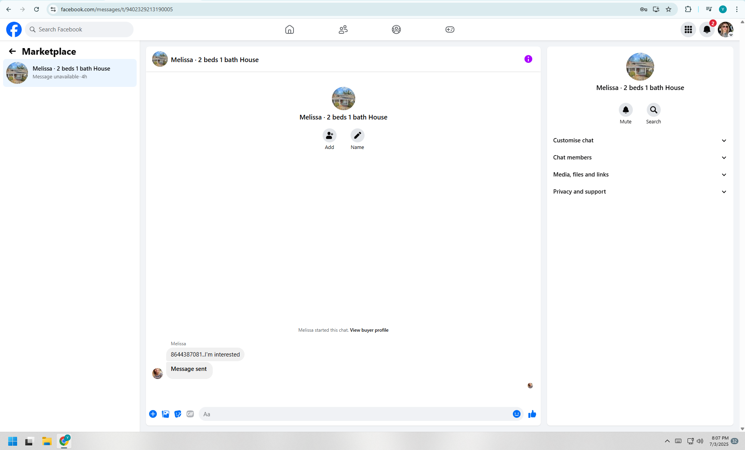Click browser back arrow

coord(9,9)
